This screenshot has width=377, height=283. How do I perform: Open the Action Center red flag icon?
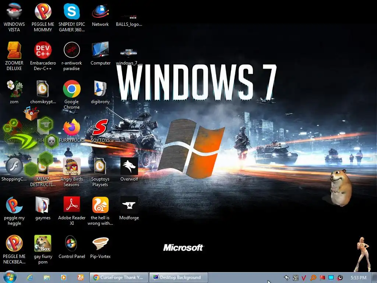point(322,278)
